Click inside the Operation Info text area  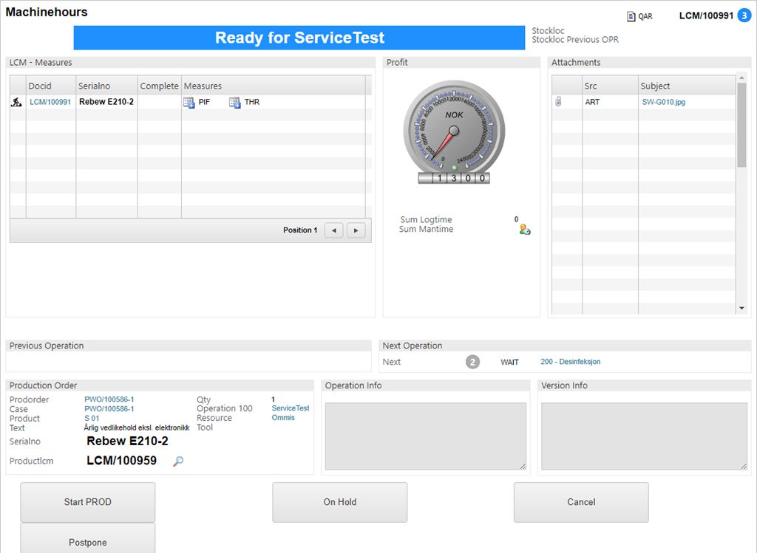pos(426,436)
